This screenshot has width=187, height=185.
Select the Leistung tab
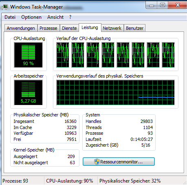tap(90, 28)
